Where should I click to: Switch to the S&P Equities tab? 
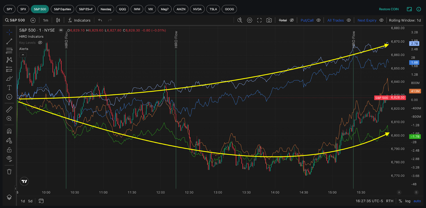63,9
